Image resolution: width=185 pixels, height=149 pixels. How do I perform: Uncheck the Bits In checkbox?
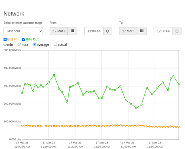5,39
